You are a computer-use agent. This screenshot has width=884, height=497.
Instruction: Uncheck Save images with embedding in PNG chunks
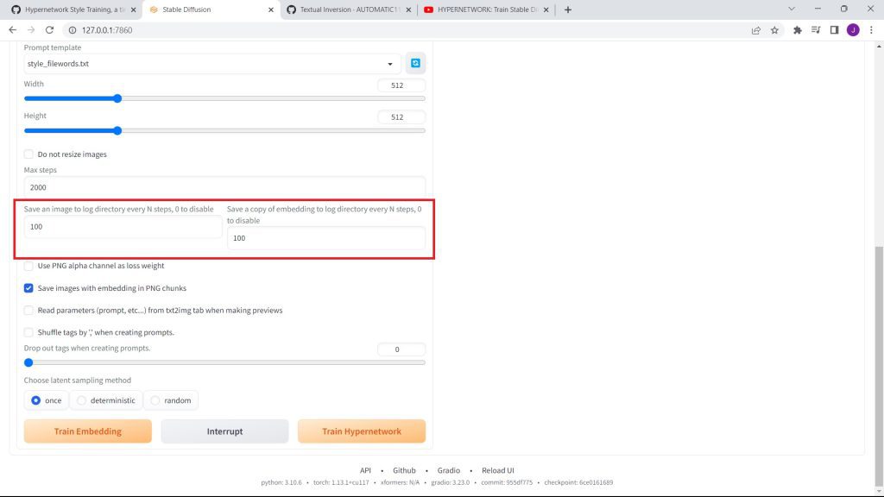29,288
